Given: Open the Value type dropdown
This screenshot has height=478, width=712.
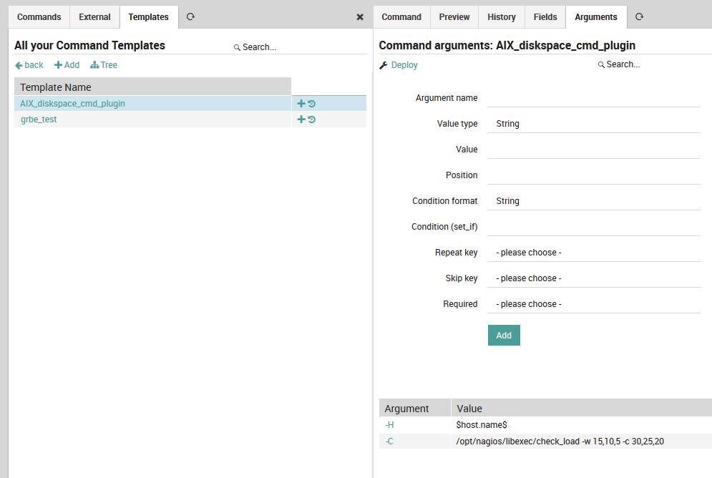Looking at the screenshot, I should point(594,124).
